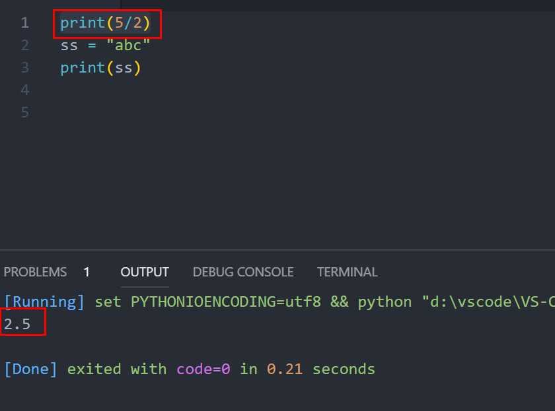This screenshot has height=411, width=555.
Task: Click the code=0 exit status text
Action: (203, 369)
